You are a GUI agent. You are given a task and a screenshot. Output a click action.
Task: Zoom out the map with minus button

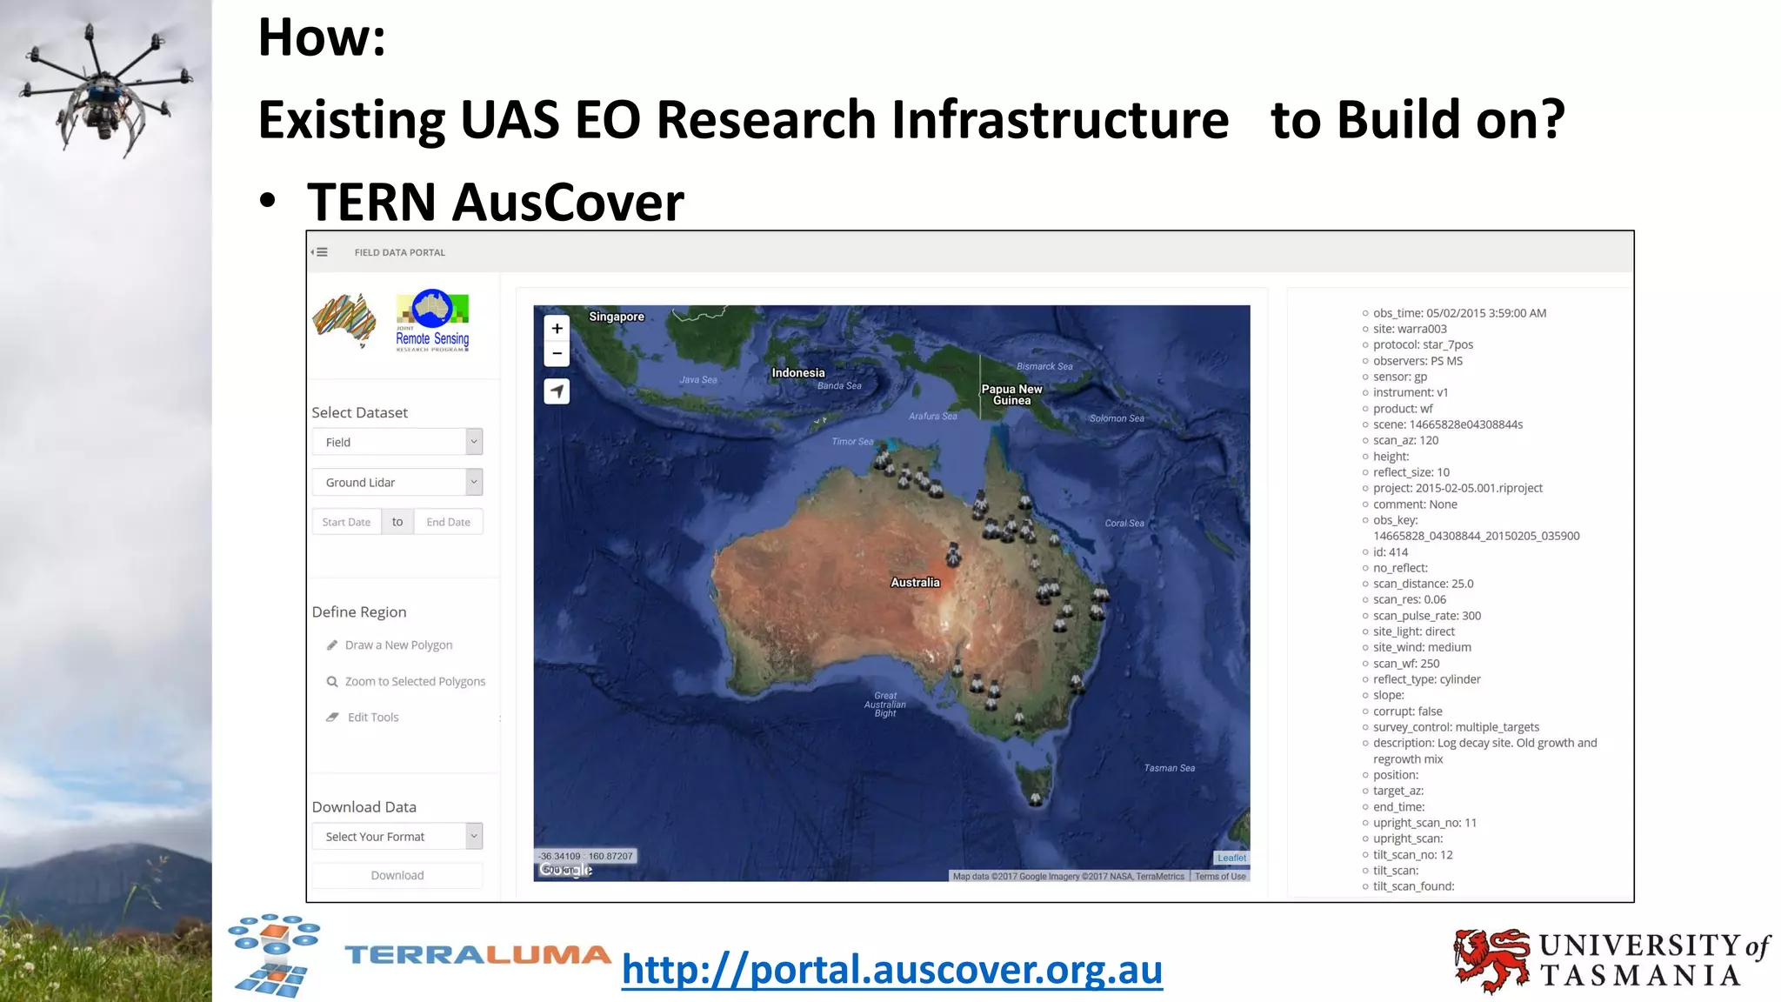click(x=557, y=354)
